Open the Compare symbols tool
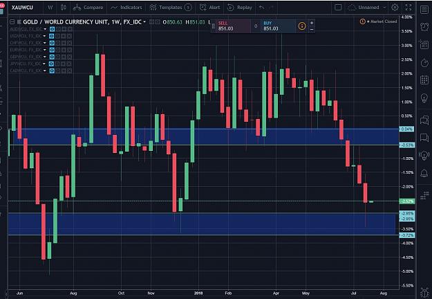 click(x=88, y=8)
